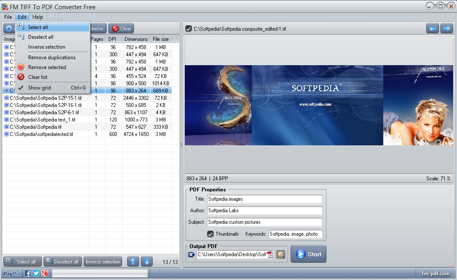Click the bottom Inverse selection button
Image resolution: width=457 pixels, height=280 pixels.
[x=103, y=261]
